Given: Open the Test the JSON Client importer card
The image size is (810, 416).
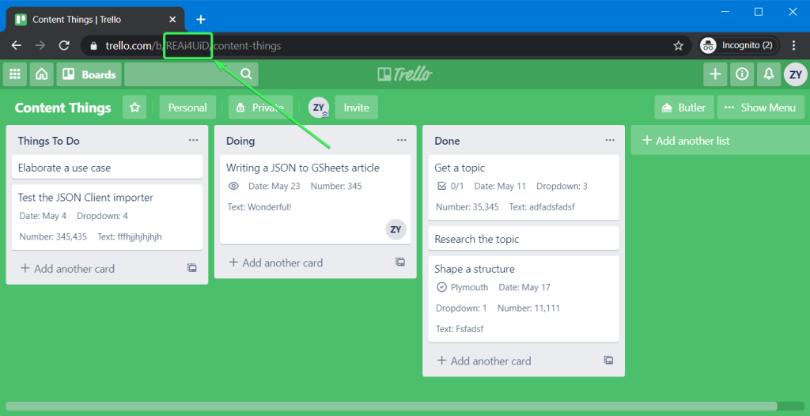Looking at the screenshot, I should [107, 217].
